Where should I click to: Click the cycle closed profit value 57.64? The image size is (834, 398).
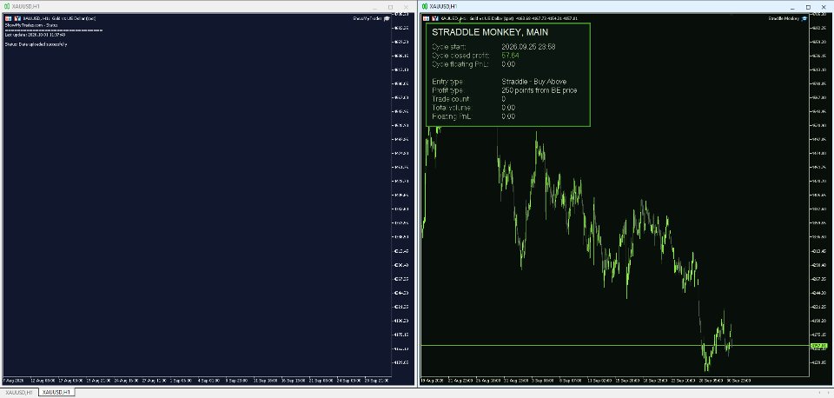pos(511,56)
